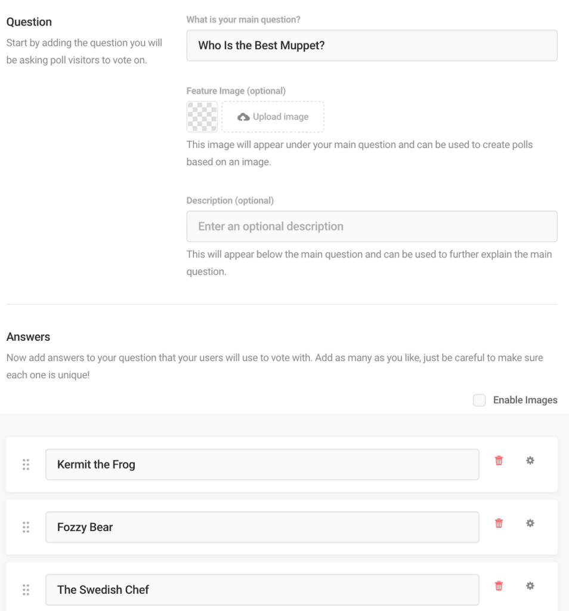This screenshot has height=611, width=569.
Task: Click the Fozzy Bear drag handle
Action: (x=26, y=527)
